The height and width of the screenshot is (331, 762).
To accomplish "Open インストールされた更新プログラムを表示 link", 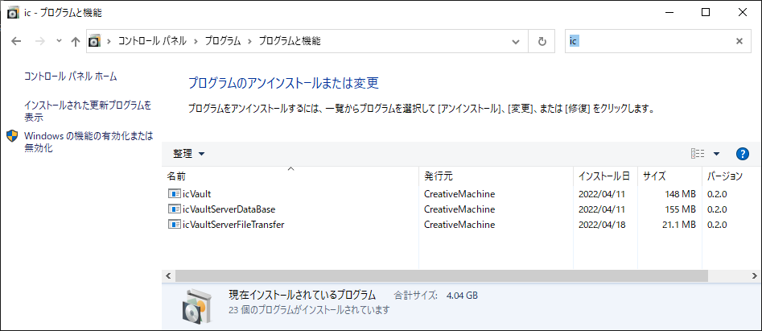I will tap(88, 111).
